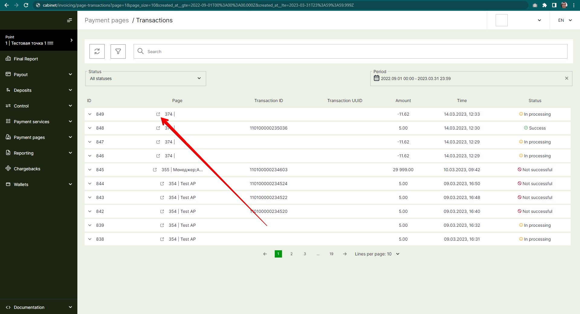The image size is (580, 314).
Task: Clear the Period filter with X
Action: click(x=567, y=78)
